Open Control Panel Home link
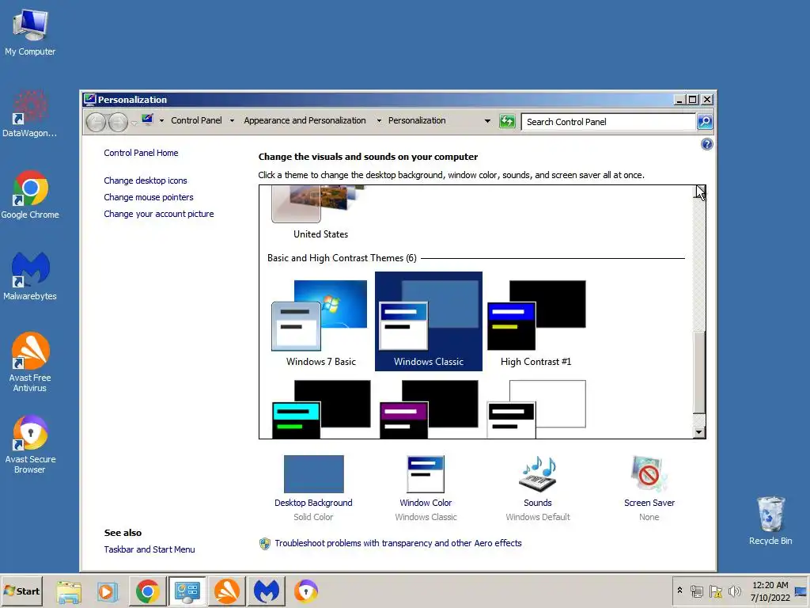Screen dimensions: 810x608 tap(141, 153)
